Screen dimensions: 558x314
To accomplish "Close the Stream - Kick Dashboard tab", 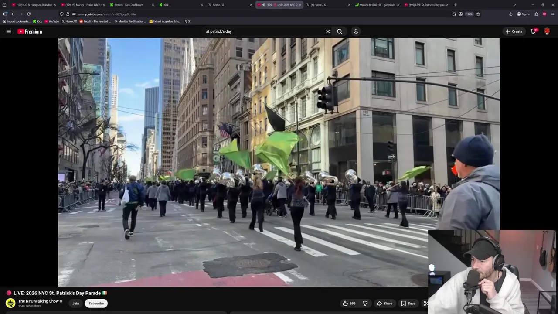I will tap(153, 5).
